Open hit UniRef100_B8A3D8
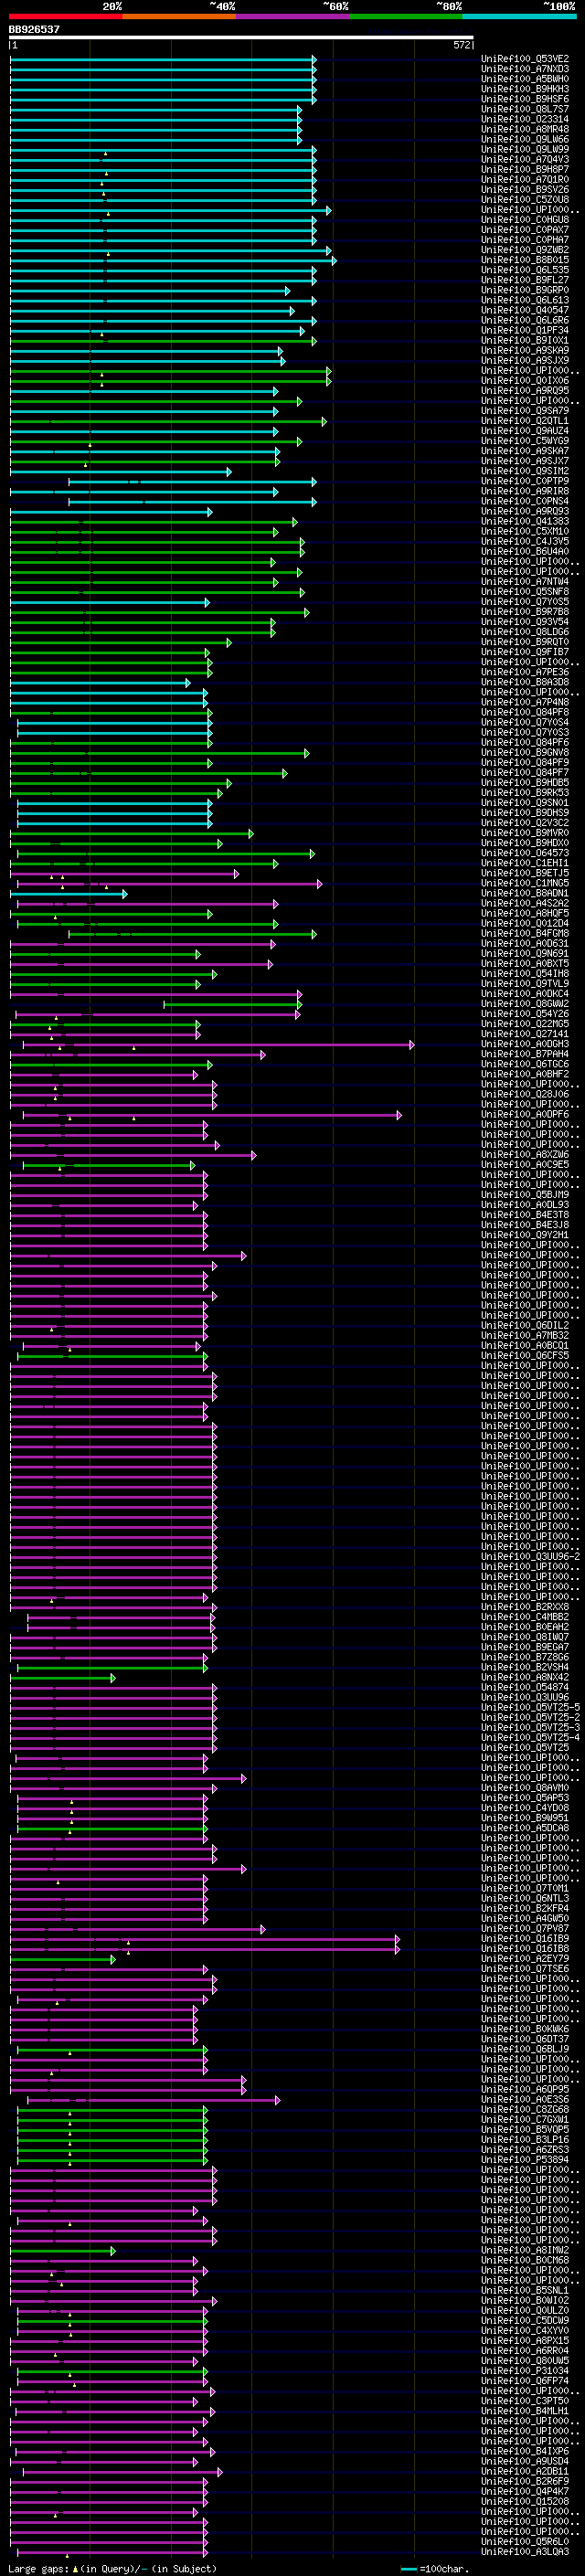This screenshot has width=585, height=2576. coord(525,682)
